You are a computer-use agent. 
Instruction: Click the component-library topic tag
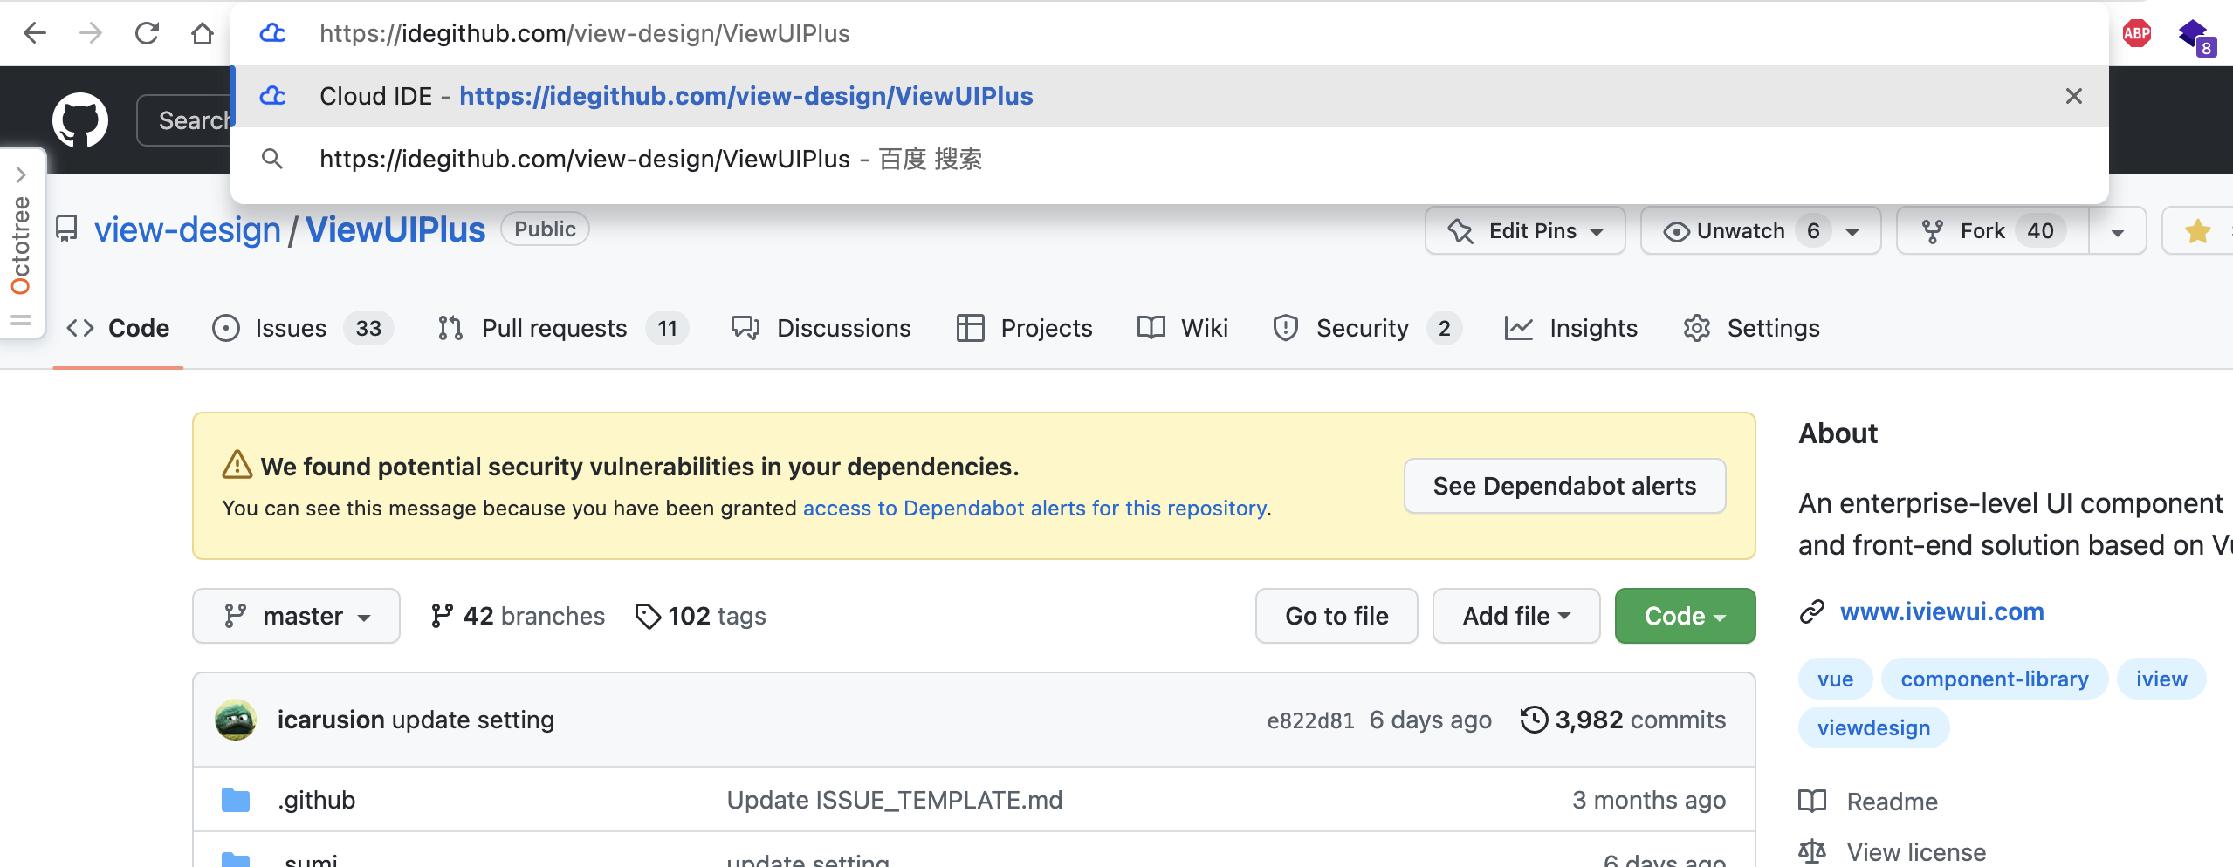tap(1995, 679)
